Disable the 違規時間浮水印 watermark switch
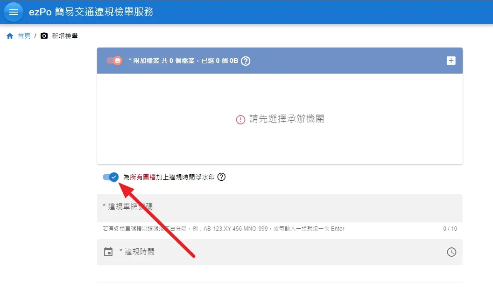This screenshot has width=493, height=287. tap(111, 177)
